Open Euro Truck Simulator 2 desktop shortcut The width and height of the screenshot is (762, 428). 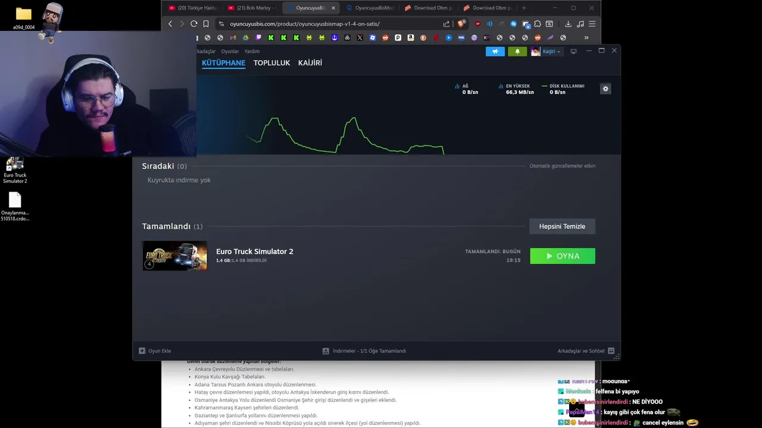15,170
